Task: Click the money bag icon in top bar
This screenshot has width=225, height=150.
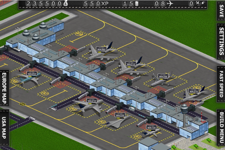Action: tap(66, 4)
